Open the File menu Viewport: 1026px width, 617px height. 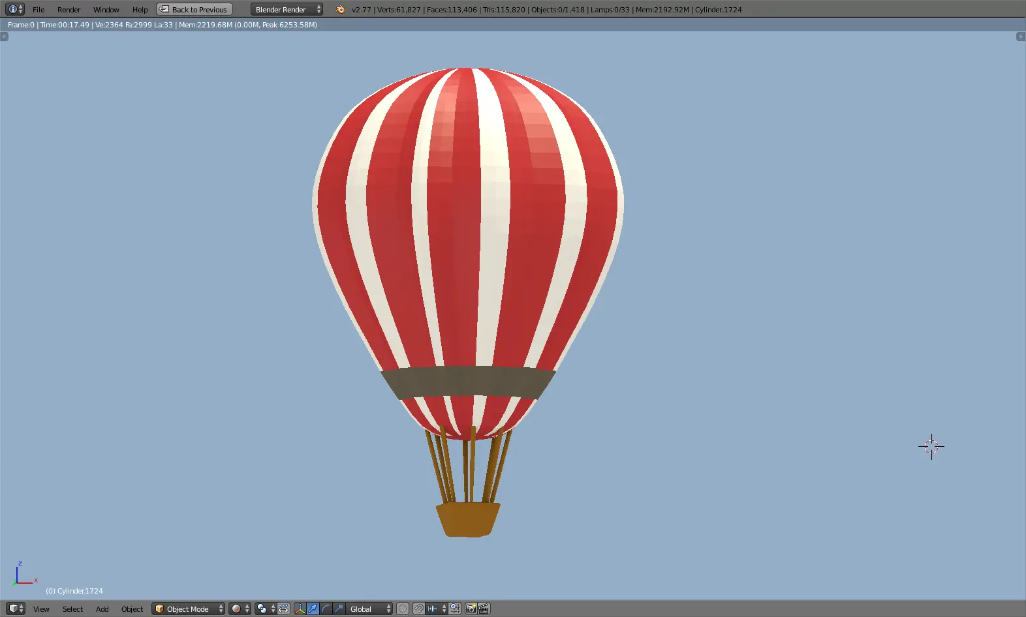(39, 10)
